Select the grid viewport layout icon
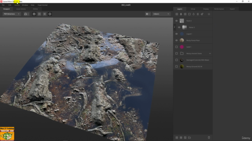Screen dimensions: 252x141 44,14
